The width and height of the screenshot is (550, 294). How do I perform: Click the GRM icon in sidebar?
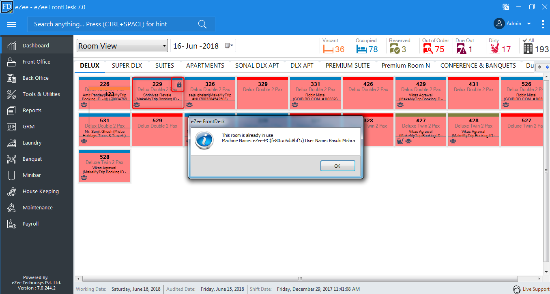11,126
